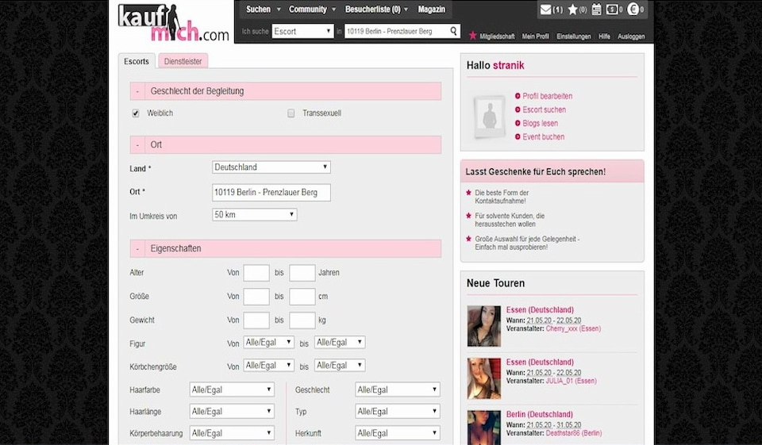Screen dimensions: 762x445
Task: Click the favorites star icon in header
Action: (572, 10)
